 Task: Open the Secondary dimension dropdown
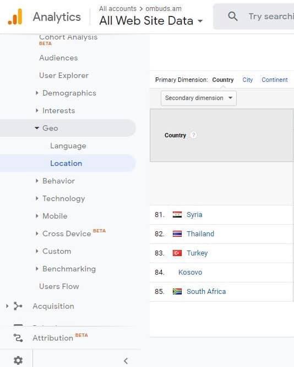tap(199, 98)
